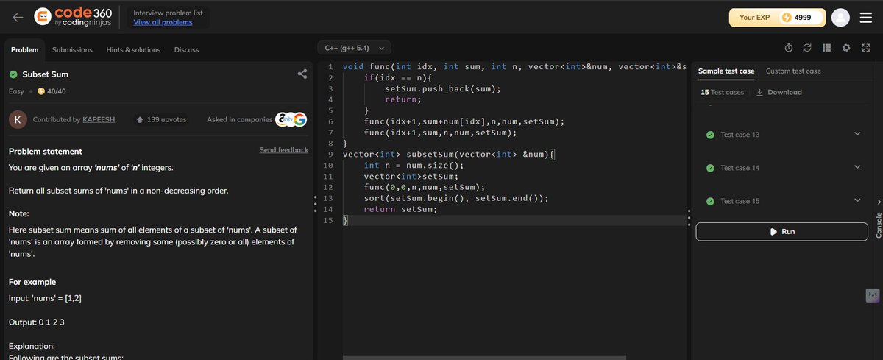Click the 40/40 score coin
The width and height of the screenshot is (883, 360).
[x=41, y=91]
